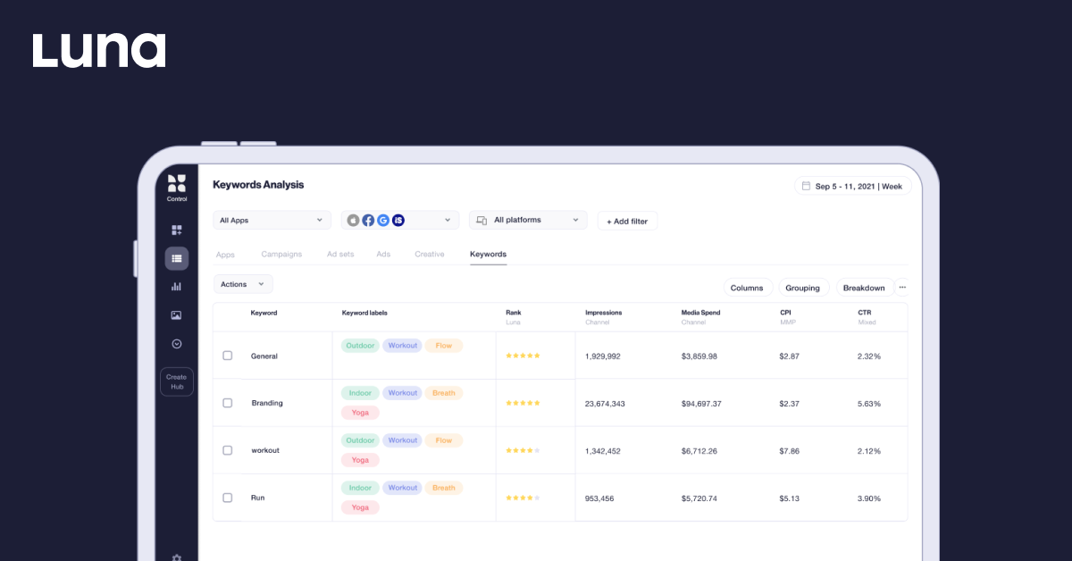This screenshot has height=561, width=1072.
Task: Click the Google channel icon in filter bar
Action: pos(383,220)
